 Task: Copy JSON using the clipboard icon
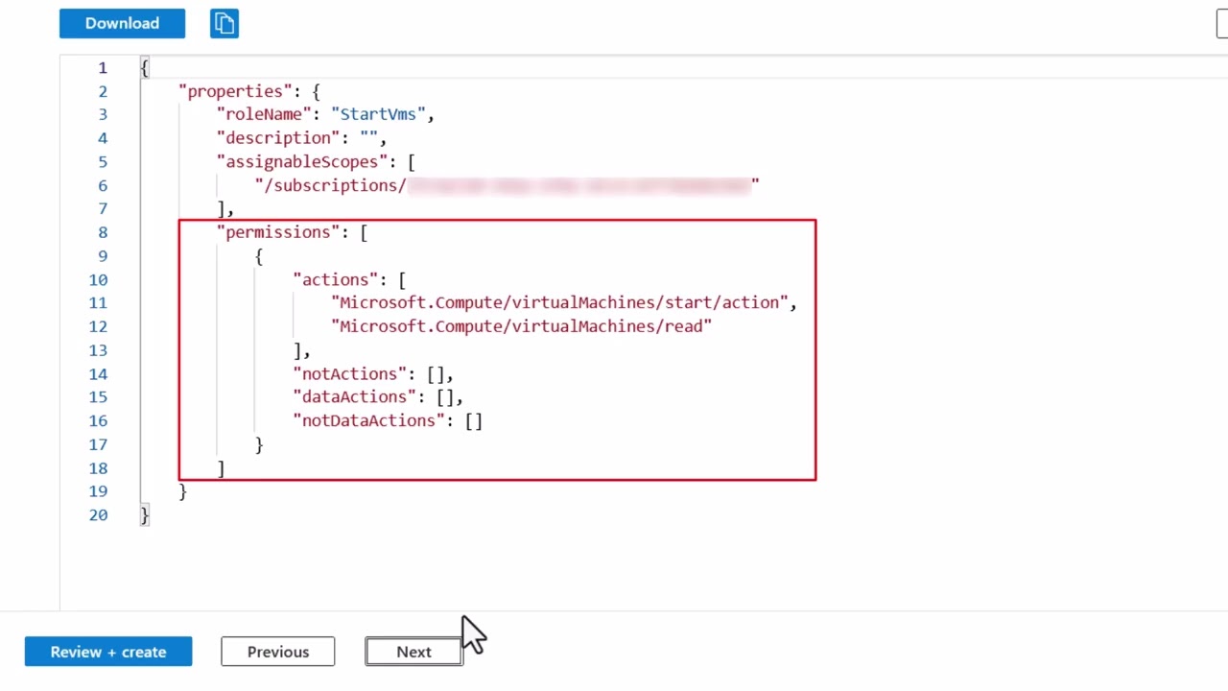click(x=224, y=23)
